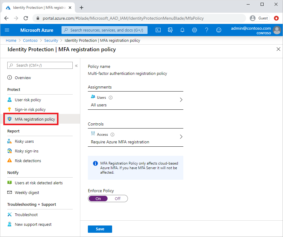
Task: Open the Azure portal hamburger menu
Action: click(x=7, y=30)
